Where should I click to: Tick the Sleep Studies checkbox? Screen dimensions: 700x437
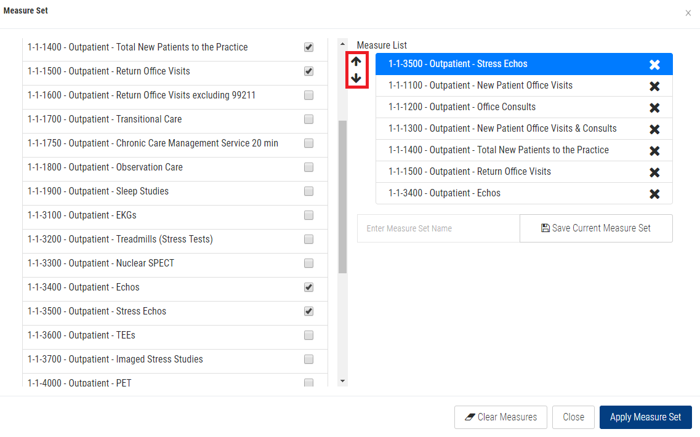tap(308, 191)
